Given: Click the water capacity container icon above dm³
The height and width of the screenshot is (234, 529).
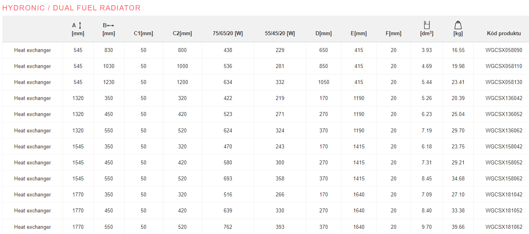Looking at the screenshot, I should (x=427, y=25).
